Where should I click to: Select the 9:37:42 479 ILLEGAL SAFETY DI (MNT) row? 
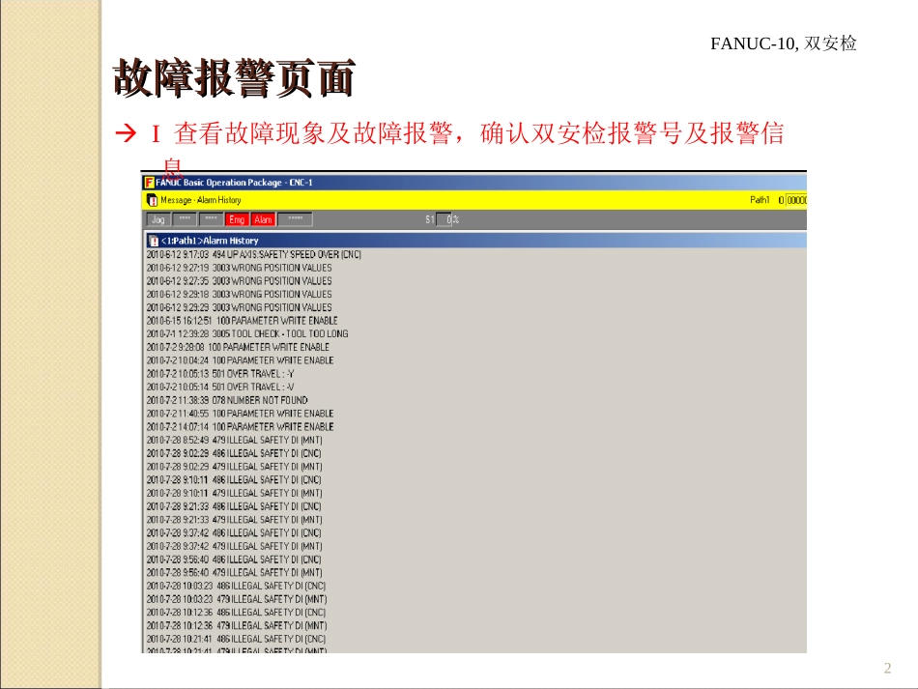pyautogui.click(x=234, y=546)
